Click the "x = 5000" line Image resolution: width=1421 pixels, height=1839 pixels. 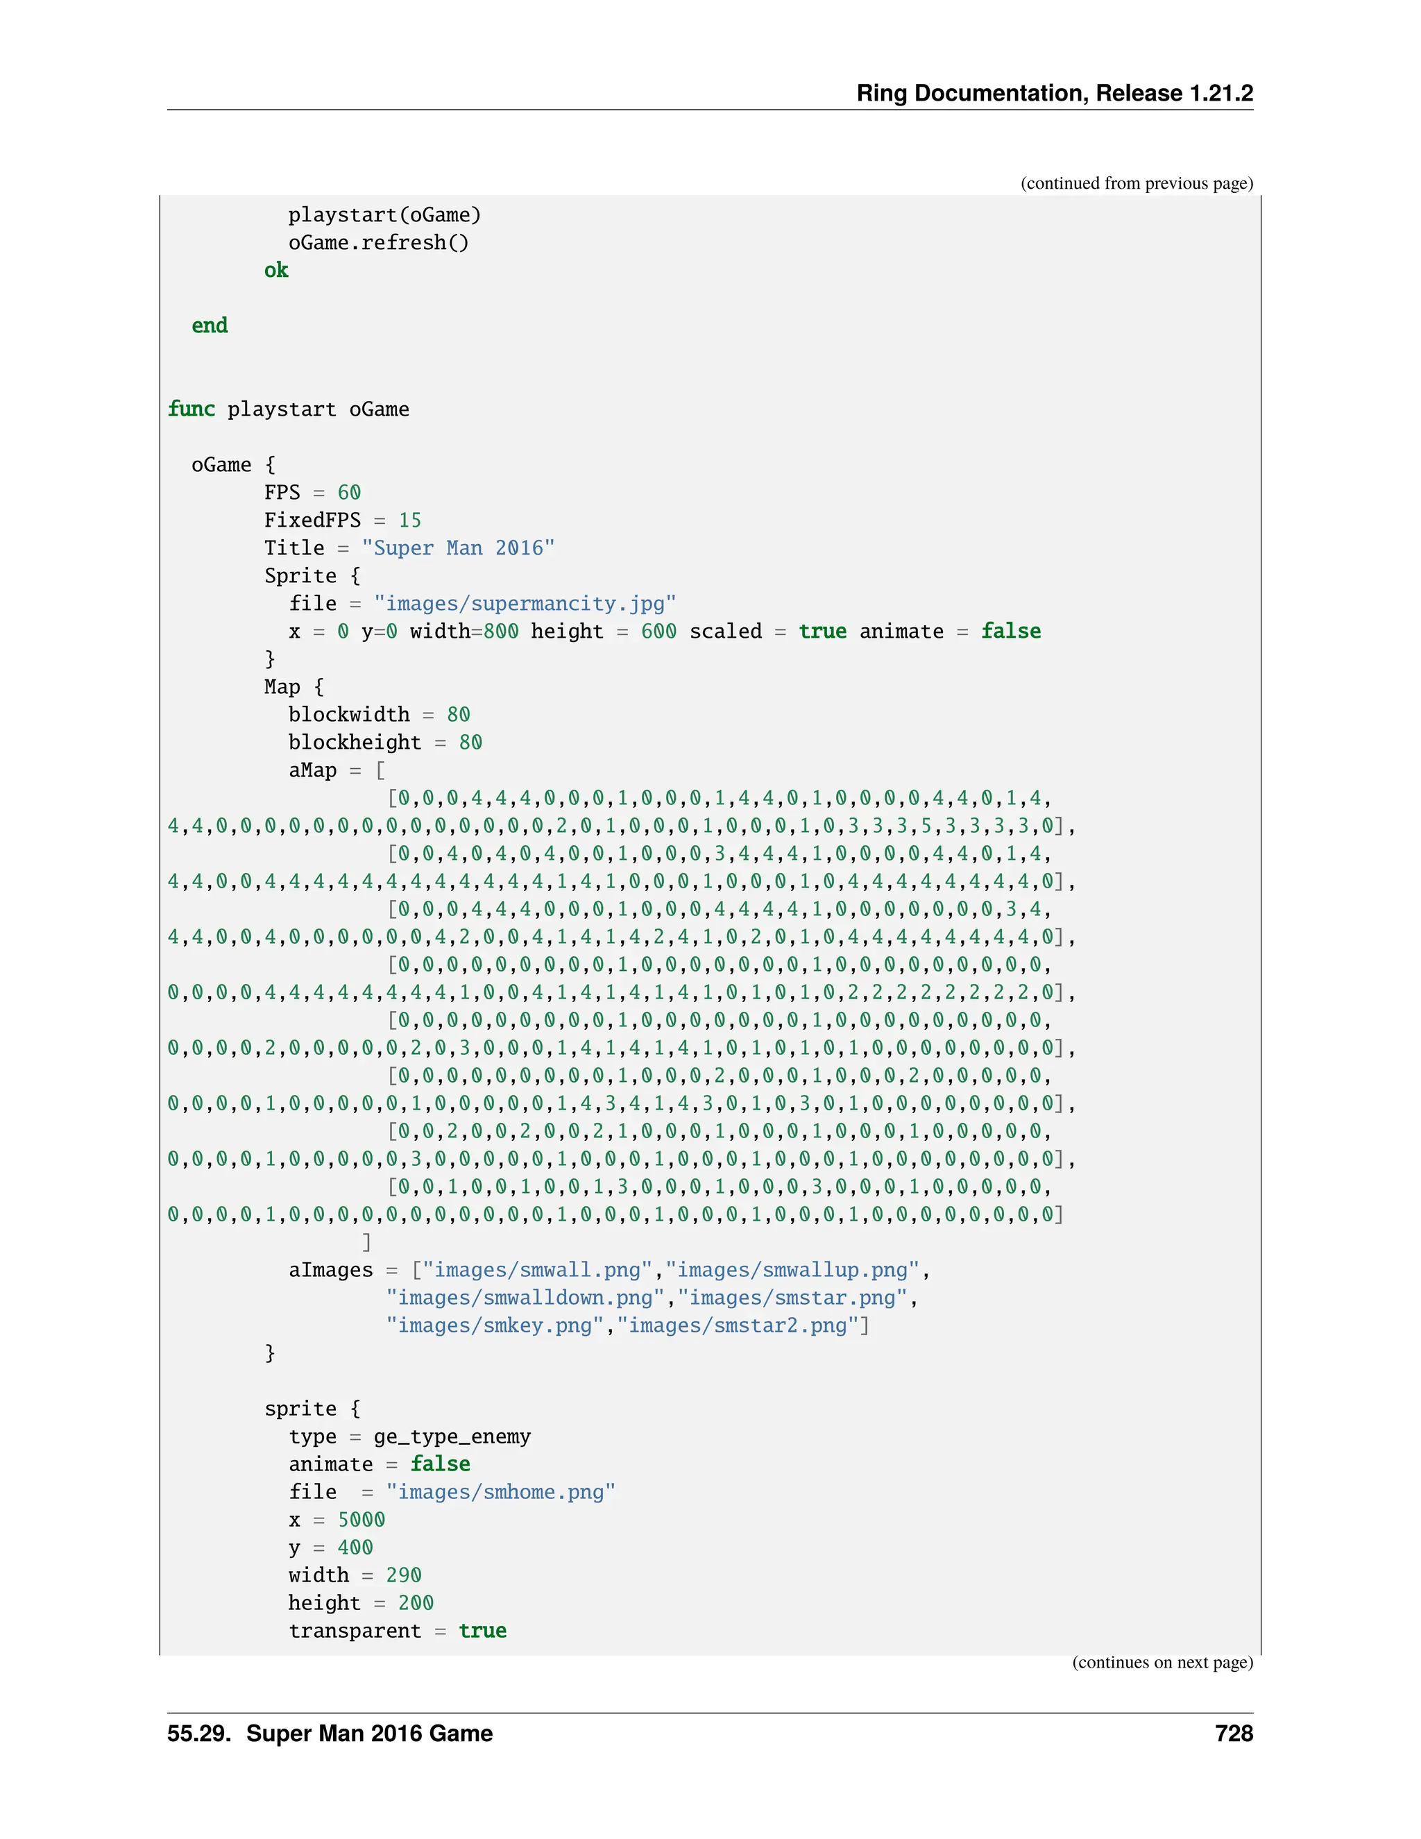coord(337,1520)
